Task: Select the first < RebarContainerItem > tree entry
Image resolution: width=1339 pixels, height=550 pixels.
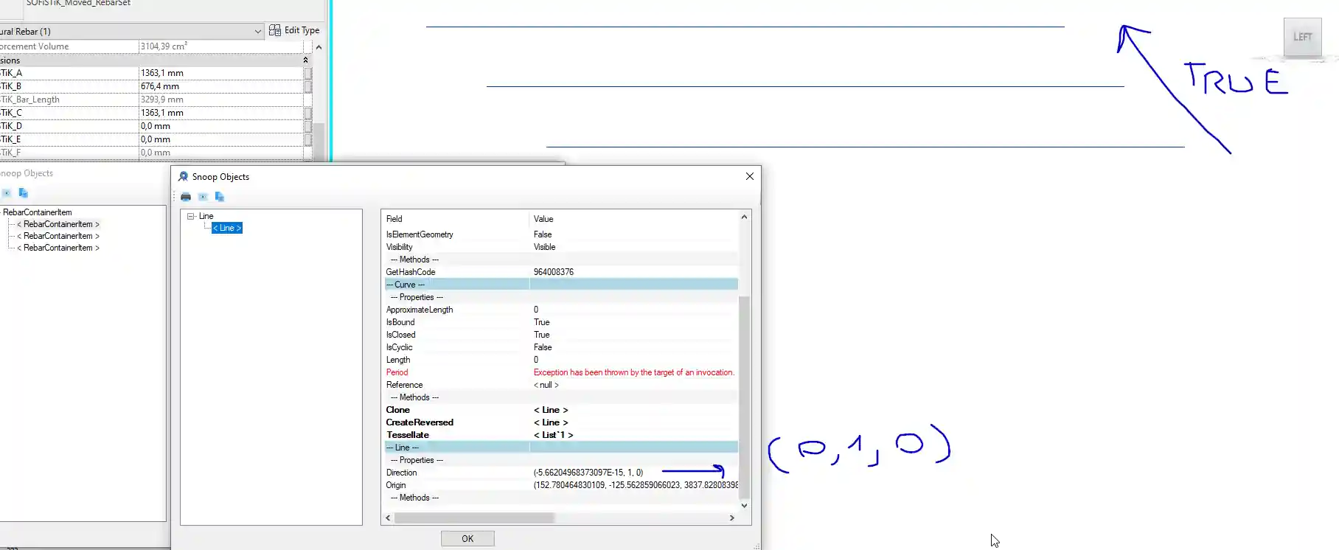Action: 58,224
